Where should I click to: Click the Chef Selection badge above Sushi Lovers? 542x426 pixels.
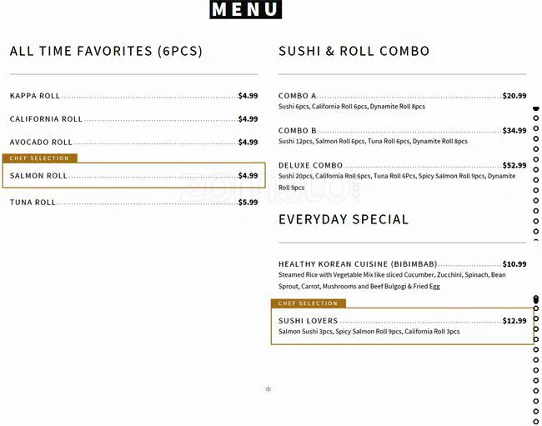[308, 303]
